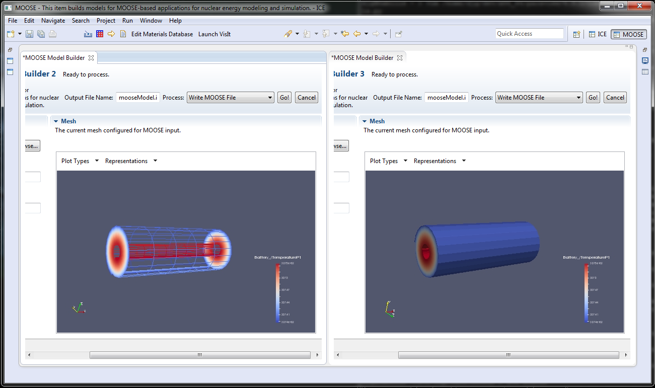
Task: Open the Window menu
Action: [x=151, y=21]
